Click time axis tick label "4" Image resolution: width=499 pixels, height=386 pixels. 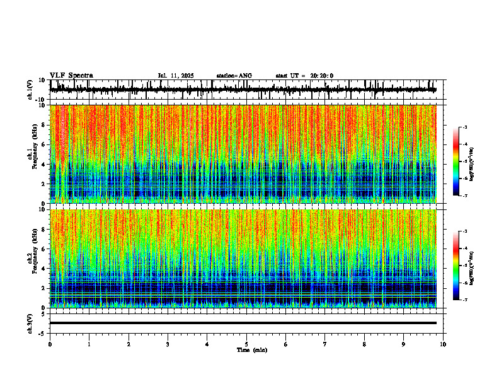coord(207,344)
